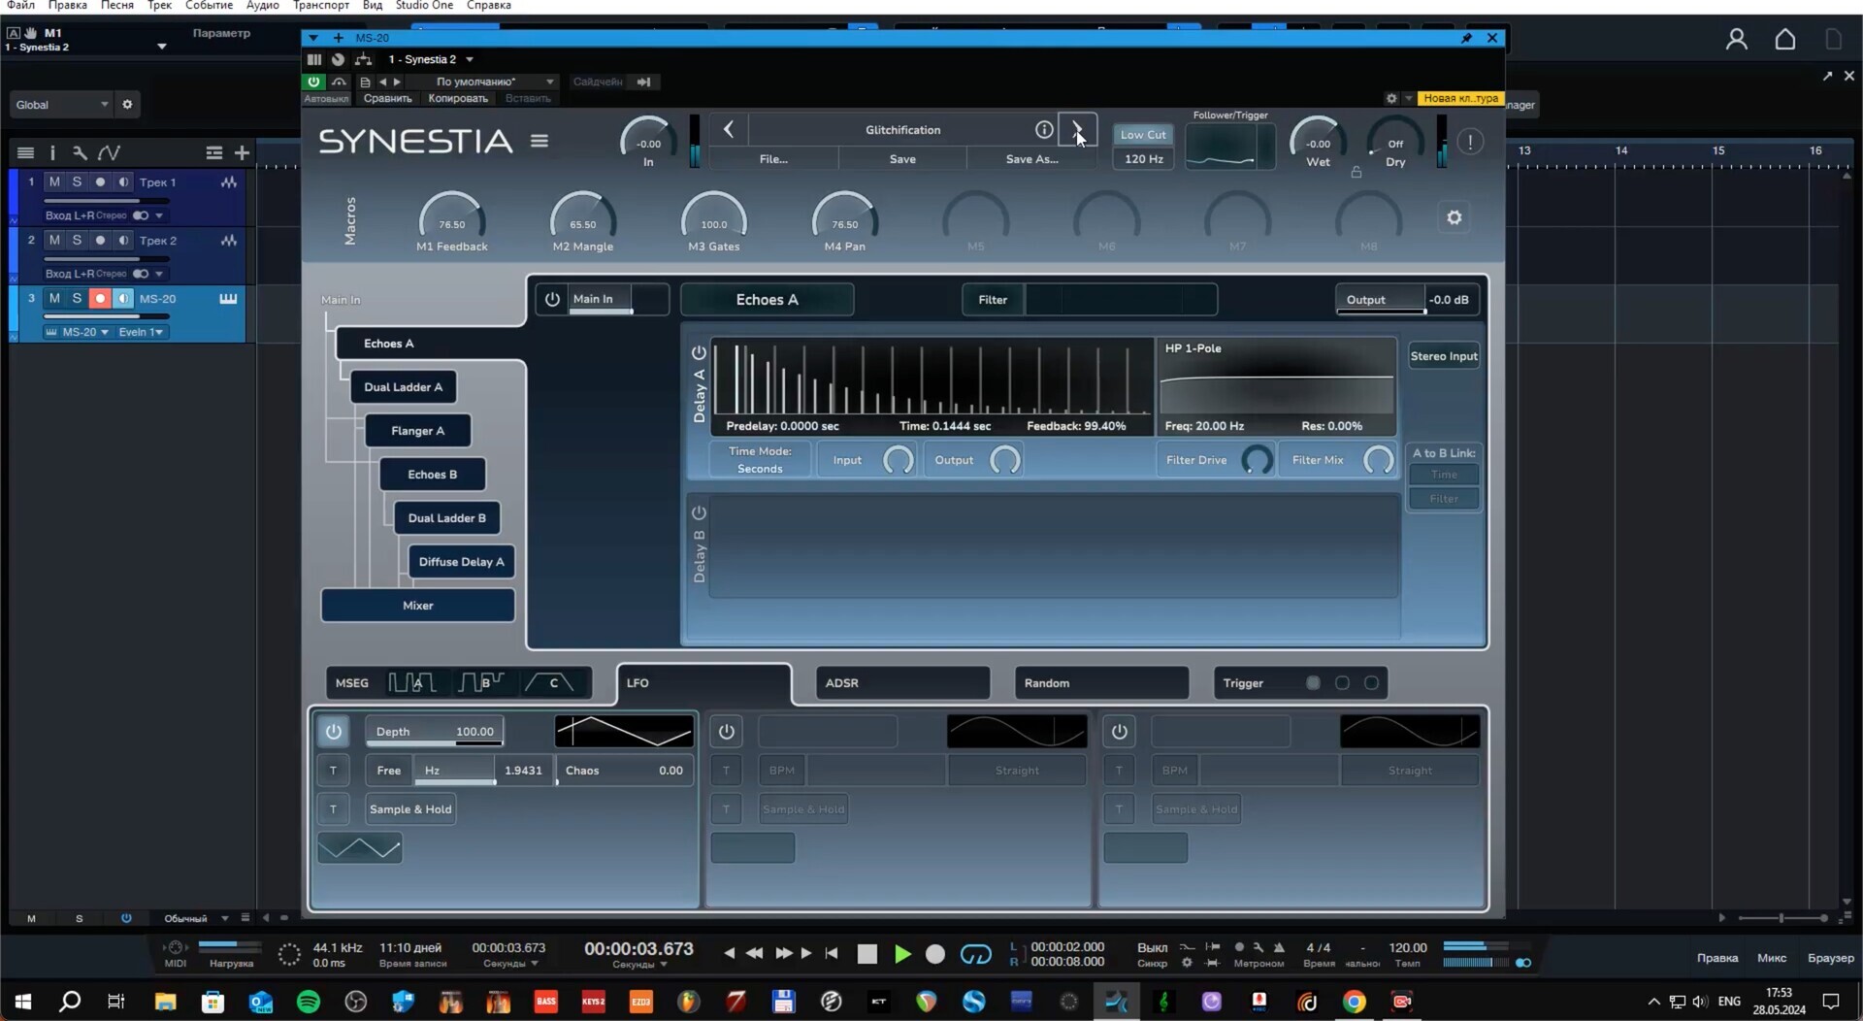Toggle plugin bypass power button
Viewport: 1863px width, 1021px height.
(x=313, y=82)
